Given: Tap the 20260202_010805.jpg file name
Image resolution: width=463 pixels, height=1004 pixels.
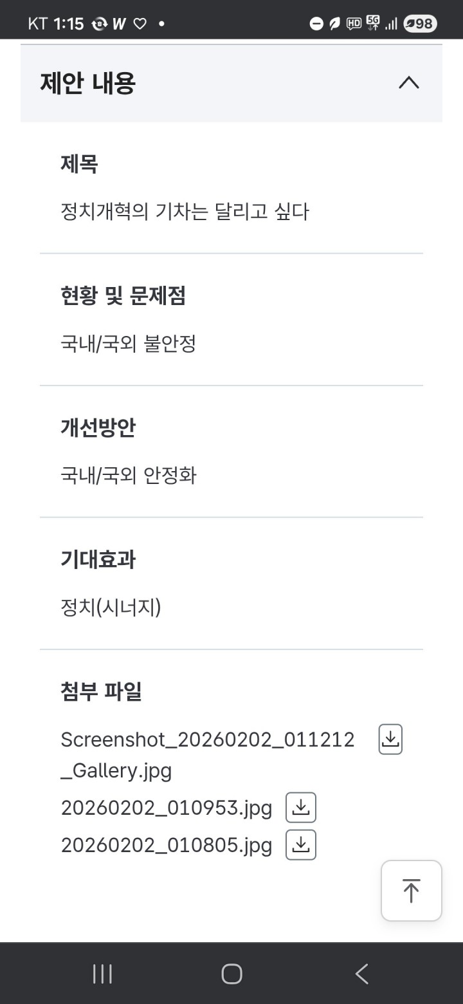Looking at the screenshot, I should coord(167,845).
